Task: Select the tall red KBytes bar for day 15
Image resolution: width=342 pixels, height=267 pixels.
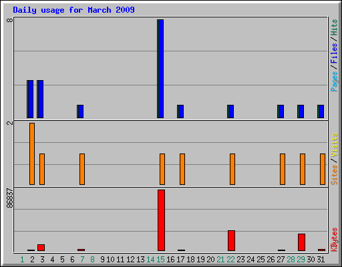Action: (x=161, y=220)
